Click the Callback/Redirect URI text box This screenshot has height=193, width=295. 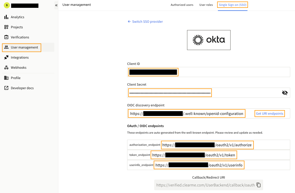(209, 185)
